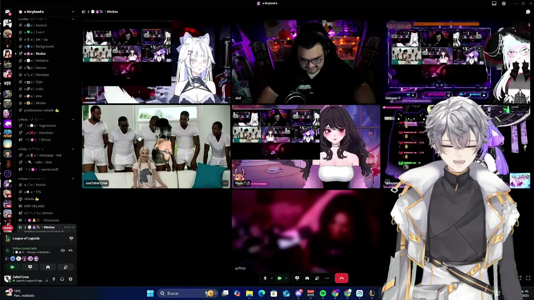
Task: Collapse the Lobby channel category
Action: 32,19
